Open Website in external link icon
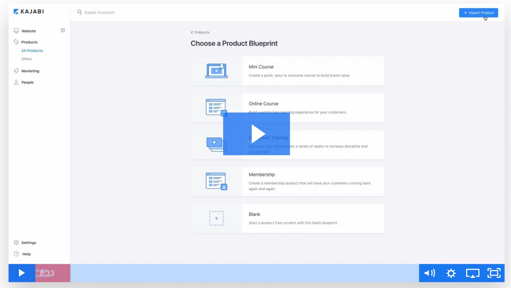This screenshot has width=511, height=288. pyautogui.click(x=63, y=31)
